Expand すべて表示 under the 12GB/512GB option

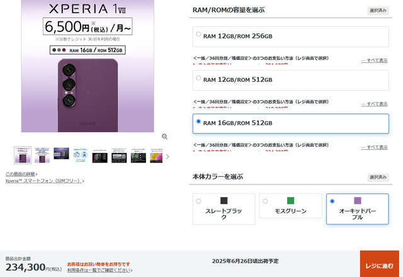pyautogui.click(x=374, y=104)
